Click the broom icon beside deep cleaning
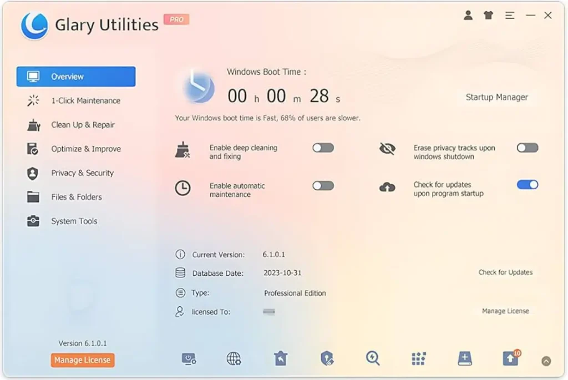This screenshot has width=568, height=380. point(182,150)
